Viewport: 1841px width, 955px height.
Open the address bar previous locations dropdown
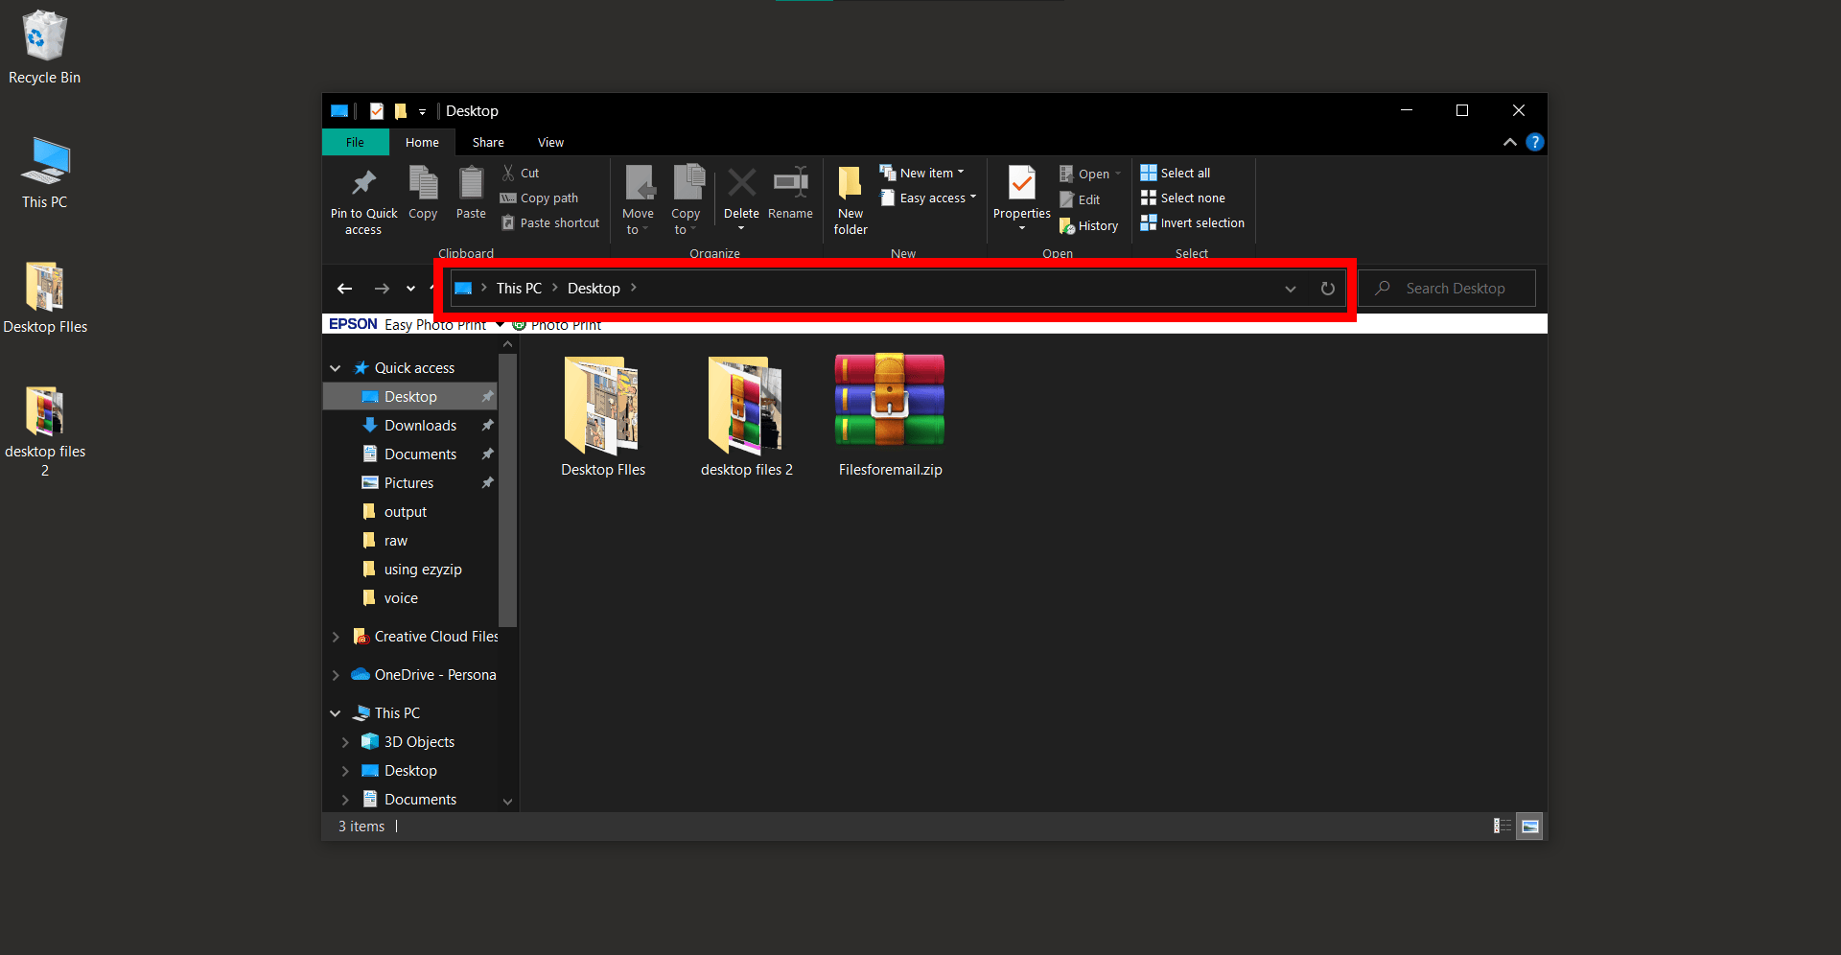[1290, 288]
